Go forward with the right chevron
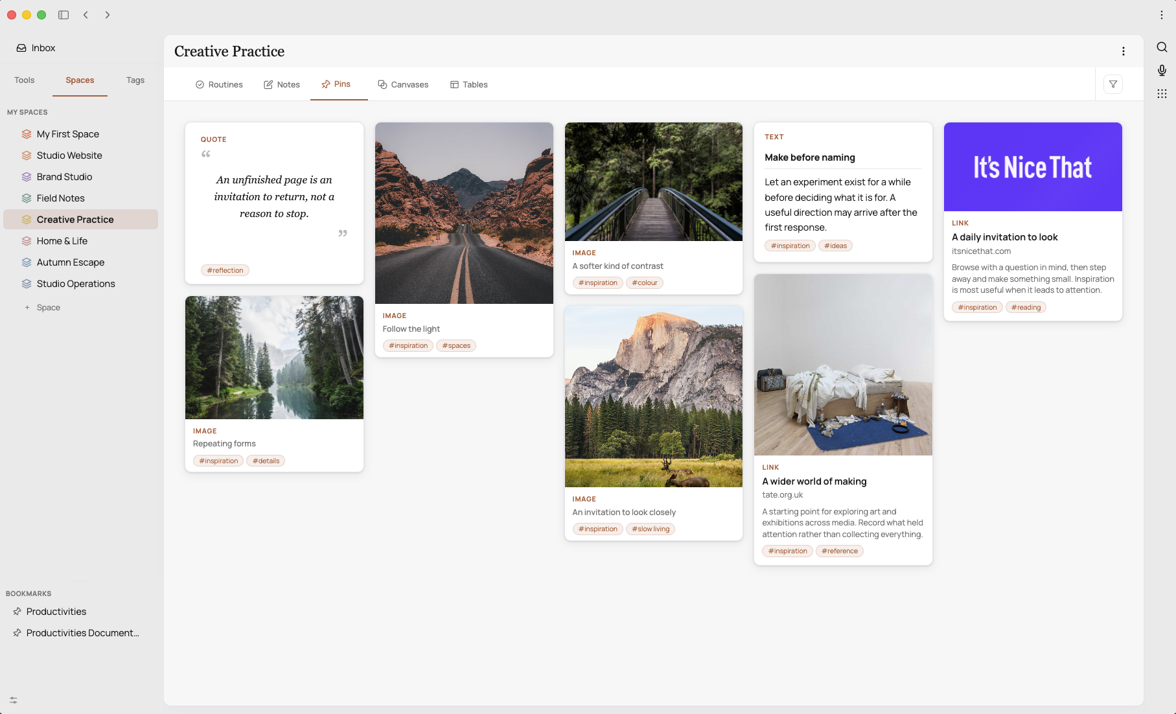Viewport: 1176px width, 714px height. coord(108,15)
